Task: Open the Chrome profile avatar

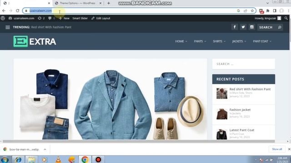Action: point(281,11)
